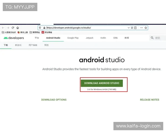
Task: Click the padlock site security icon
Action: pos(44,28)
